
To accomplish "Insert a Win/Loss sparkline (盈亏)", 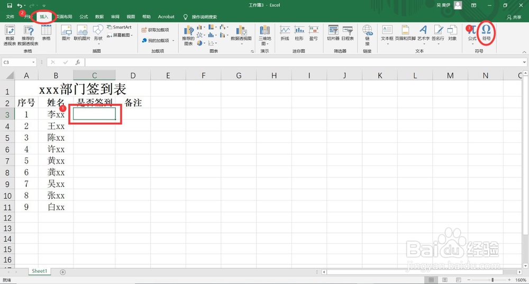I will point(313,33).
